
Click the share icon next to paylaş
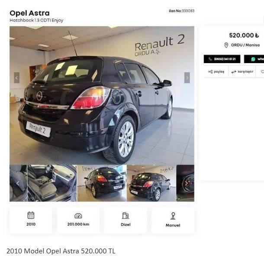(x=210, y=72)
